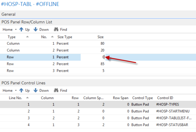Click the Down arrow icon in Control Lines toolbar
The width and height of the screenshot is (196, 132).
(36, 90)
